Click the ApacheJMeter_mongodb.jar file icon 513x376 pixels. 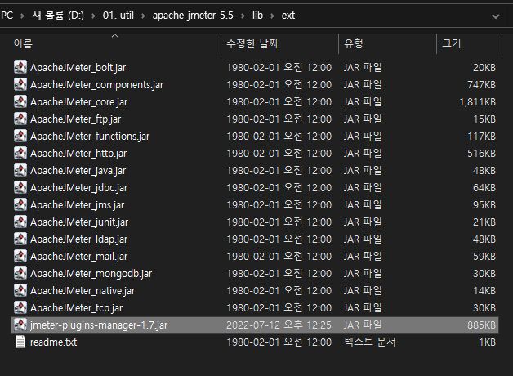[20, 273]
